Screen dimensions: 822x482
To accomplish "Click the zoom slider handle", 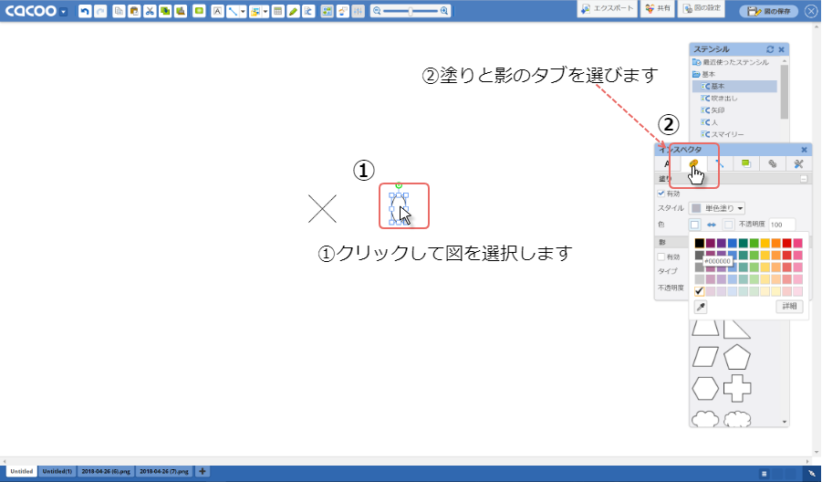I will click(x=411, y=11).
